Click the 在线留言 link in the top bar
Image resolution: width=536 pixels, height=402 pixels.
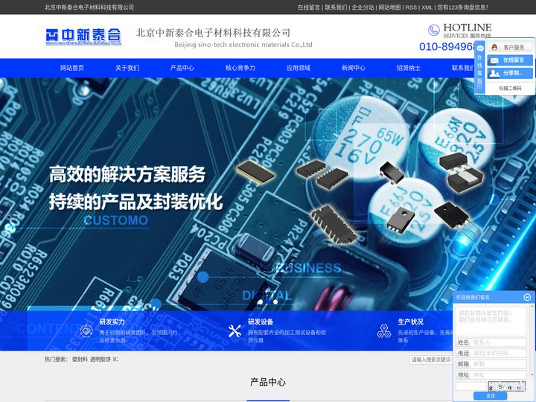tap(309, 7)
